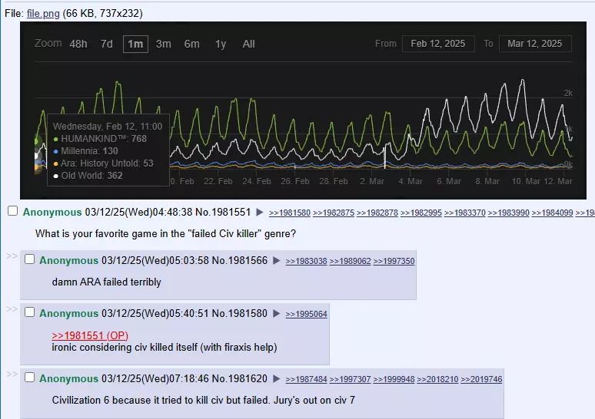Tick the checkbox for post No.1981551
Viewport: 595px width, 419px height.
pos(12,211)
